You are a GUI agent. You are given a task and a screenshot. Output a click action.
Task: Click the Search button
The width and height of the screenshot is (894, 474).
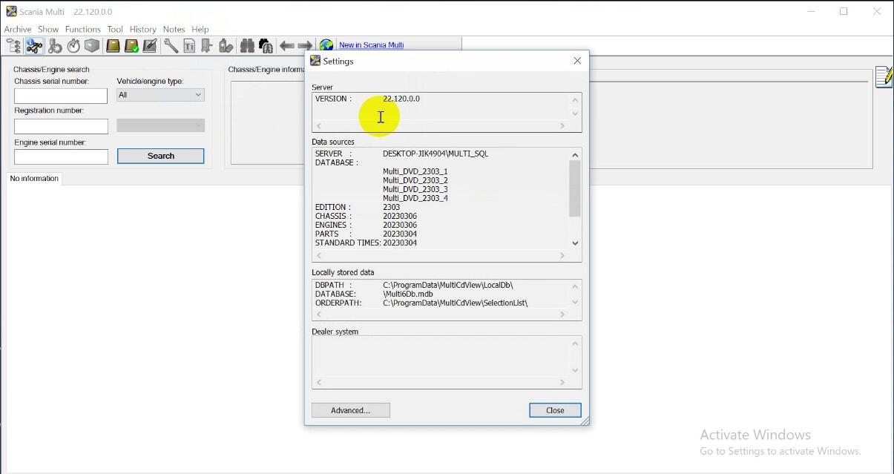tap(160, 156)
